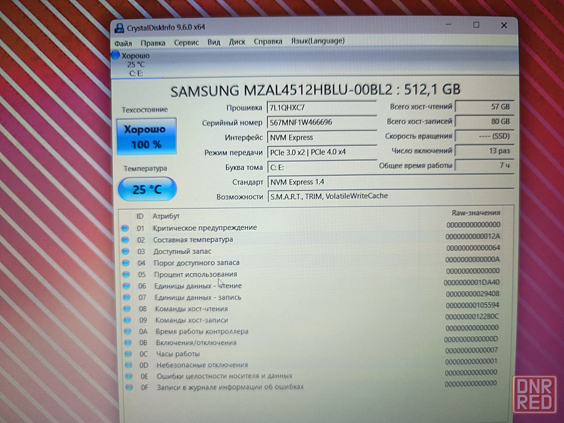Click the Атрибут column header
The width and height of the screenshot is (564, 423).
[x=166, y=216]
